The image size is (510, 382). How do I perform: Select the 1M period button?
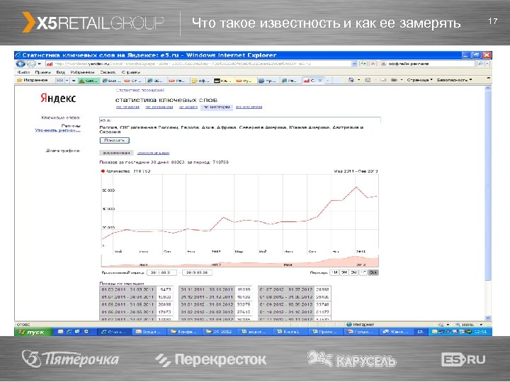(x=334, y=272)
